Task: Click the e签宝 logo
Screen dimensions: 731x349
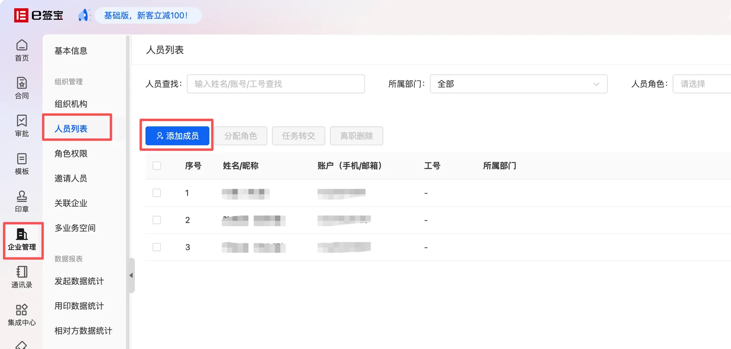Action: tap(38, 15)
